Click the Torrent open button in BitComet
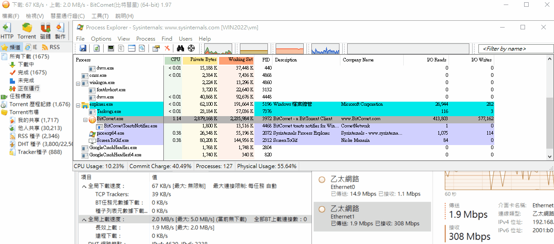This screenshot has height=244, width=554. 27,31
